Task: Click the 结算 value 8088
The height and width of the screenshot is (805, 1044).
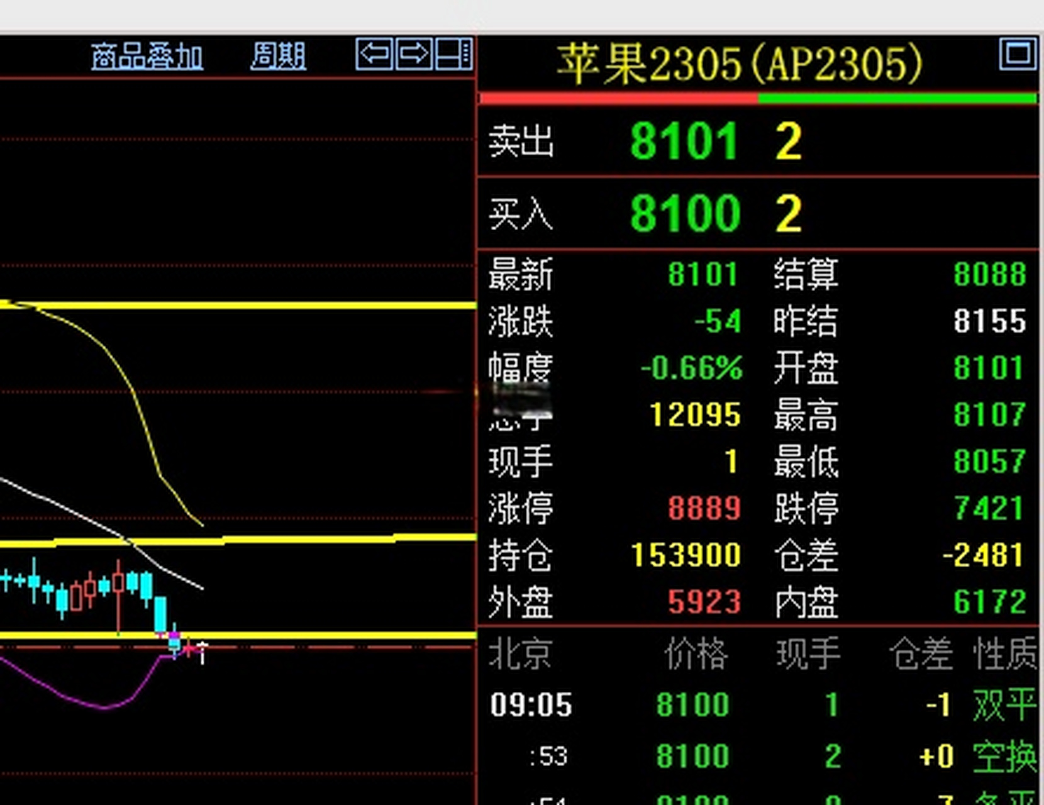Action: (990, 275)
